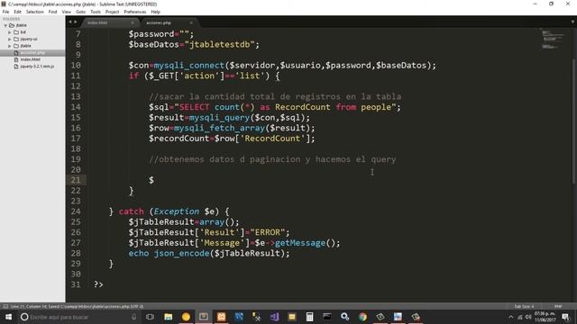The width and height of the screenshot is (577, 324).
Task: Open the network icon in system tray
Action: tap(520, 317)
